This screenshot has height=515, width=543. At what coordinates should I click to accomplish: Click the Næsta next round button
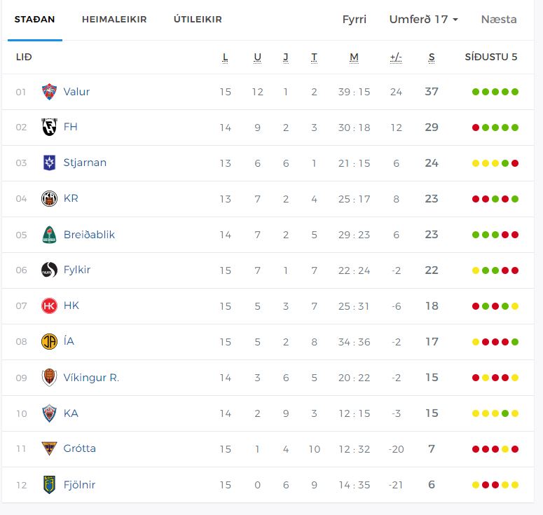point(499,20)
